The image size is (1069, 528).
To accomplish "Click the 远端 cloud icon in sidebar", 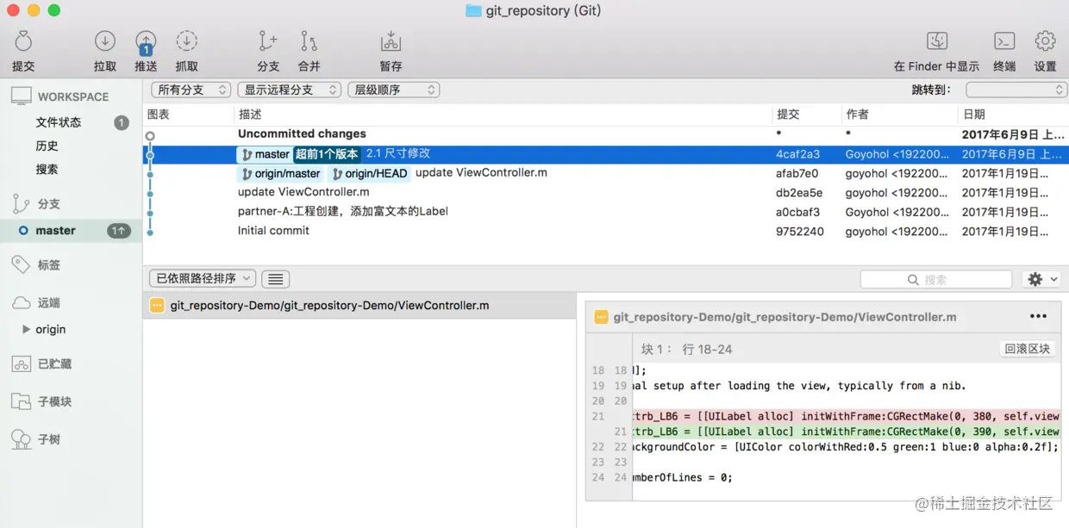I will coord(22,303).
